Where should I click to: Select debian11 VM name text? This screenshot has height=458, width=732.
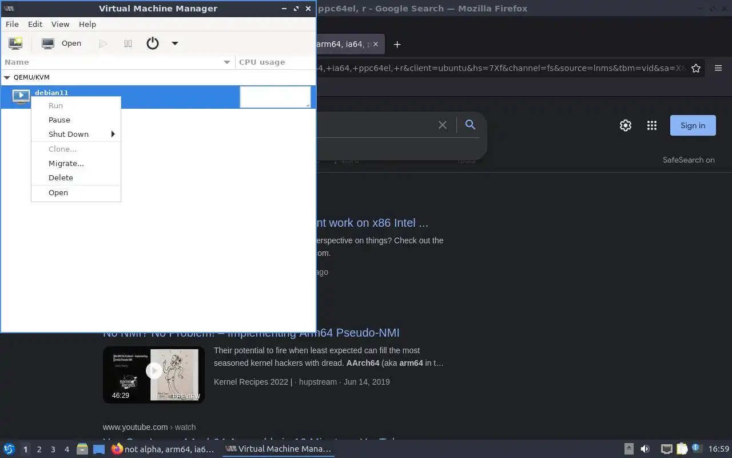pos(51,92)
